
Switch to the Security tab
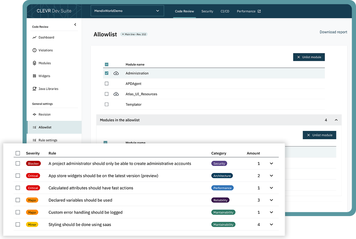click(x=207, y=11)
